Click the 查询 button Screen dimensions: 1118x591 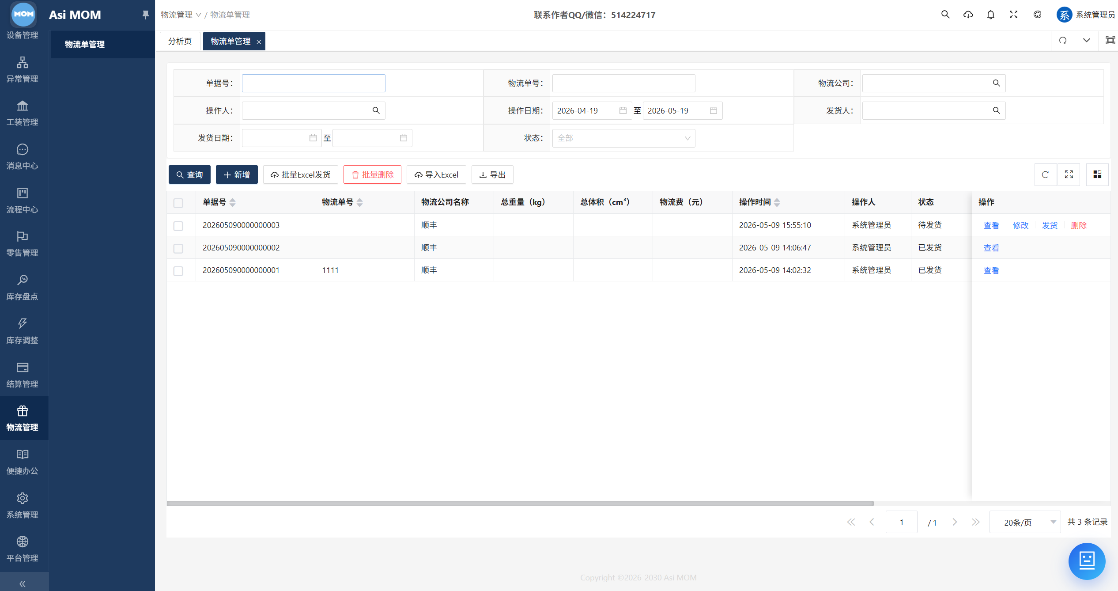click(x=189, y=174)
